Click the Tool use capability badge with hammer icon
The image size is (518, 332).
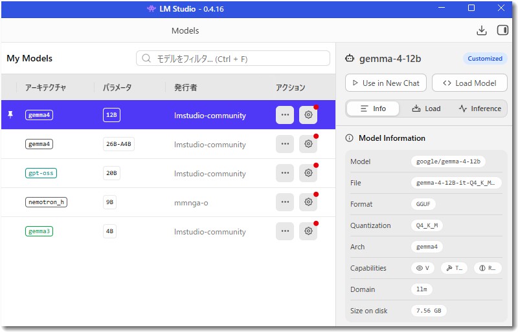click(454, 268)
